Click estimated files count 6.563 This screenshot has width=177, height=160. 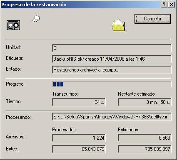pyautogui.click(x=145, y=138)
